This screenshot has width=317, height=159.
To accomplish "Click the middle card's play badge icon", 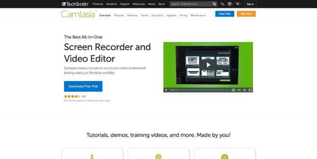I will pos(158,157).
